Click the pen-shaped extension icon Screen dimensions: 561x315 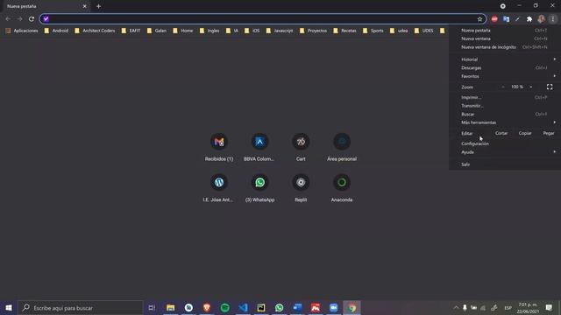point(517,19)
